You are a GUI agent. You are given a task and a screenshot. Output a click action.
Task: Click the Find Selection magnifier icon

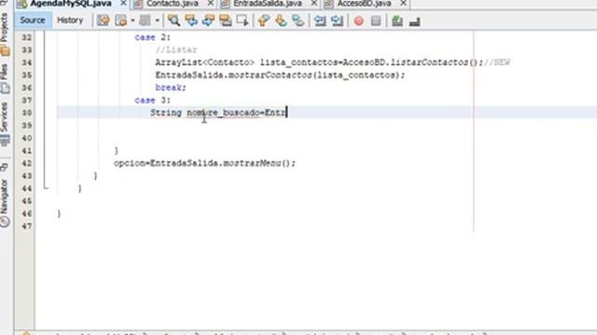click(x=174, y=20)
